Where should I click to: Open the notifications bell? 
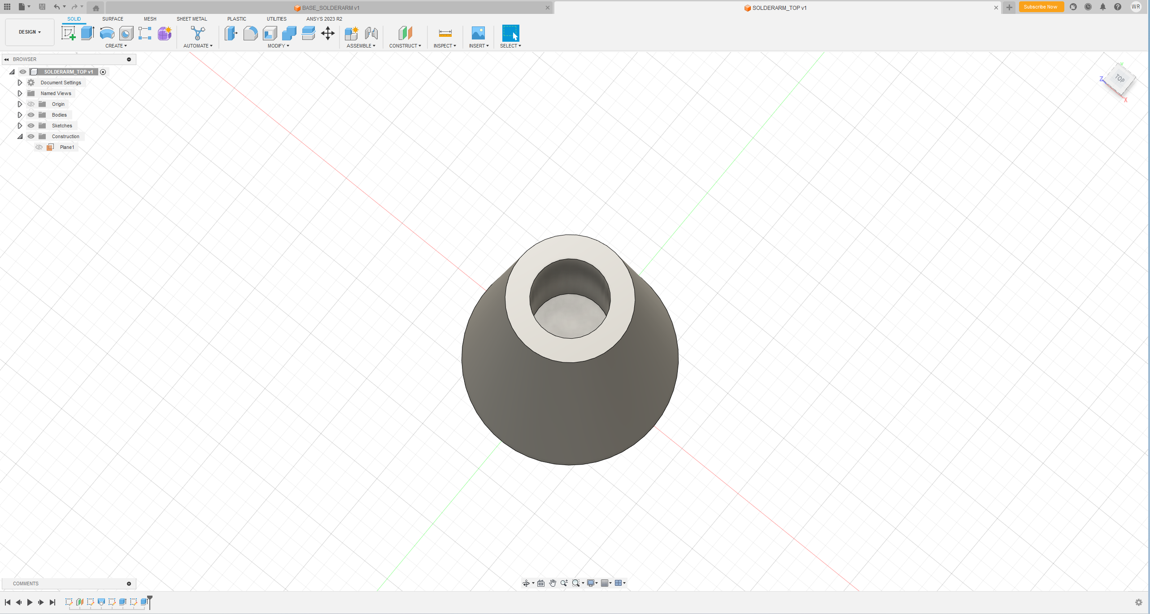click(1103, 7)
